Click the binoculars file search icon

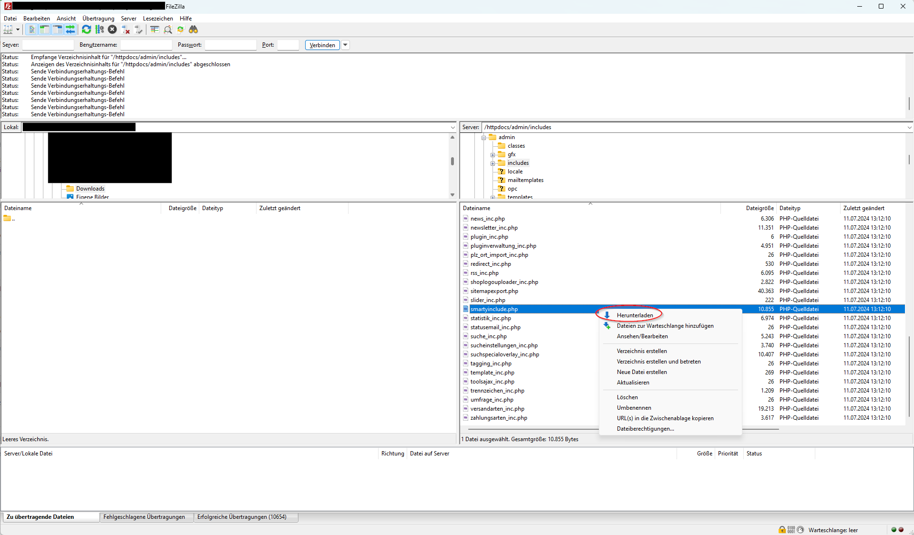[193, 30]
